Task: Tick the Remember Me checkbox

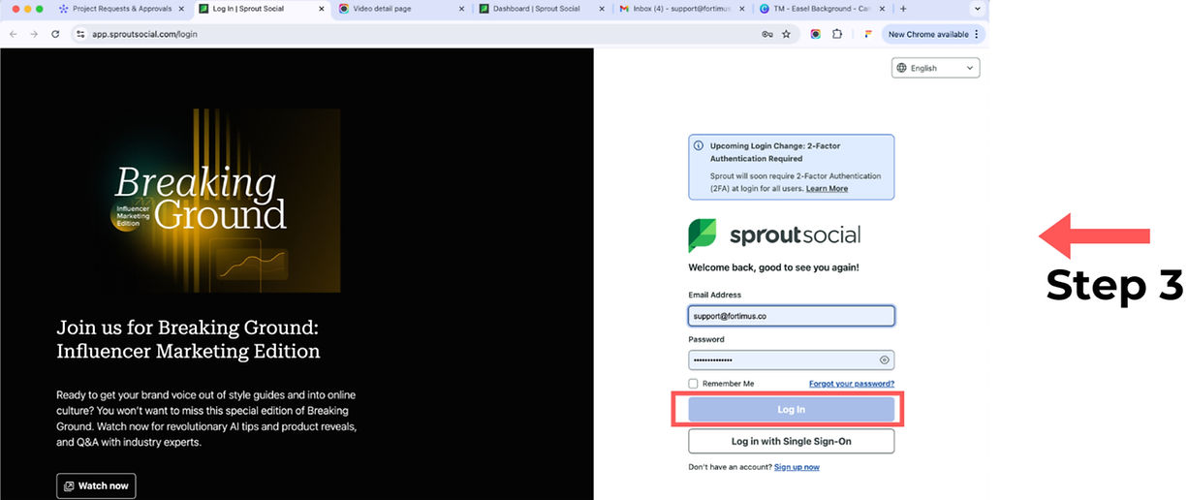Action: [x=693, y=384]
